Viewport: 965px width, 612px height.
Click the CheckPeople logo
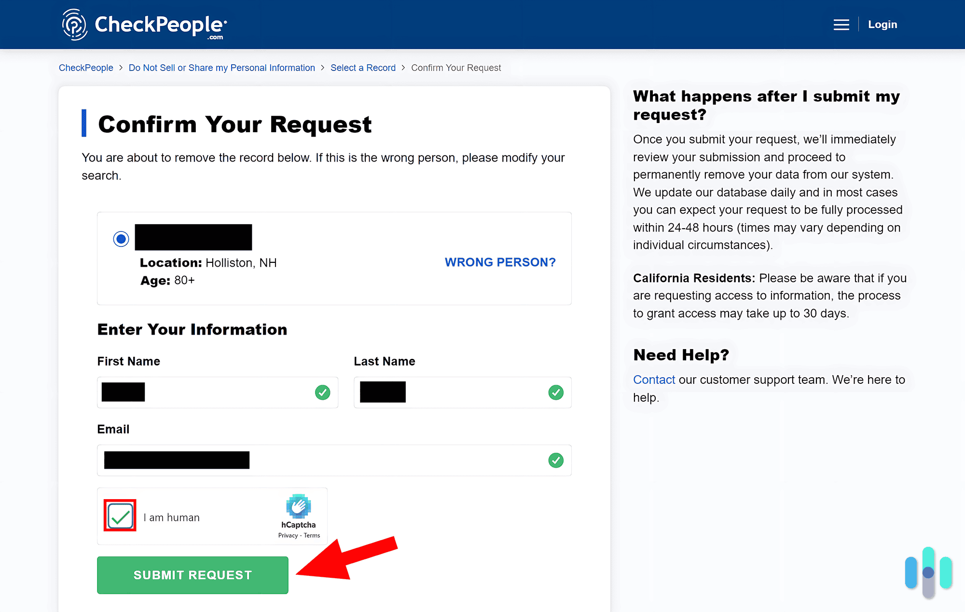point(144,24)
